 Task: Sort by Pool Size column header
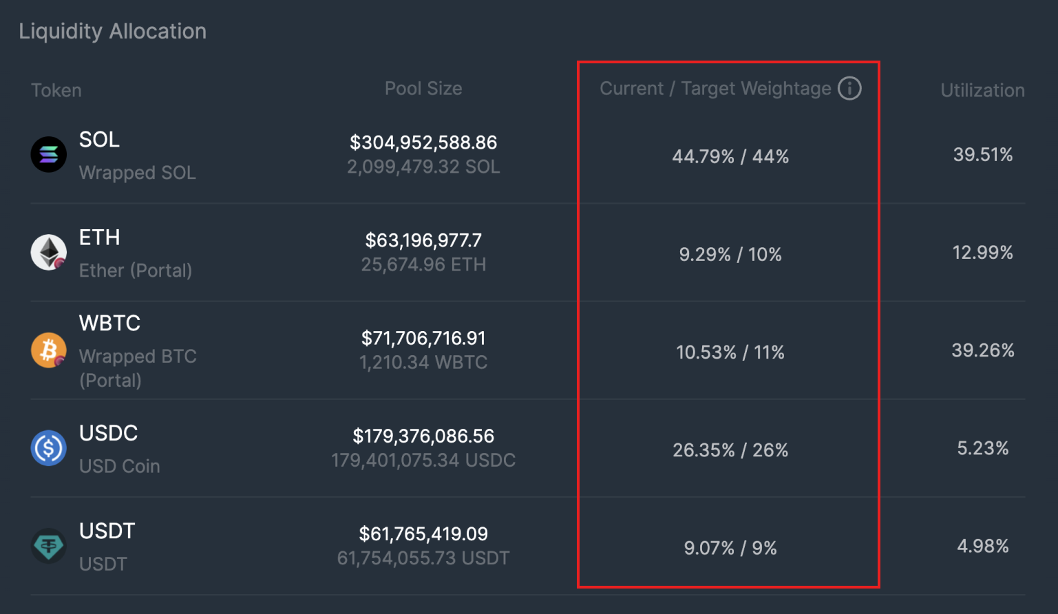[x=423, y=89]
